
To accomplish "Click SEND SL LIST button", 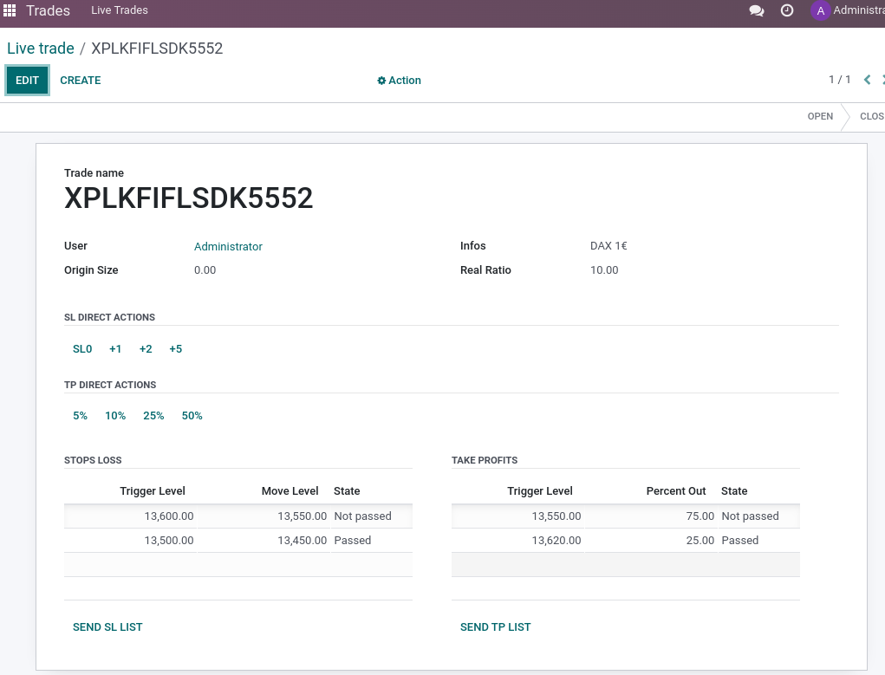I will [x=107, y=627].
